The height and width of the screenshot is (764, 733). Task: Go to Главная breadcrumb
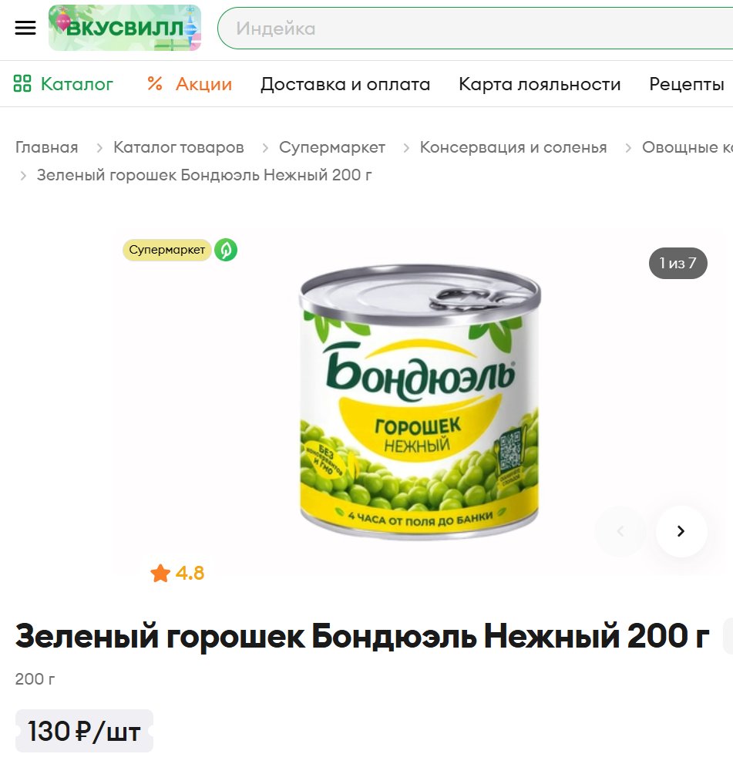pyautogui.click(x=47, y=147)
